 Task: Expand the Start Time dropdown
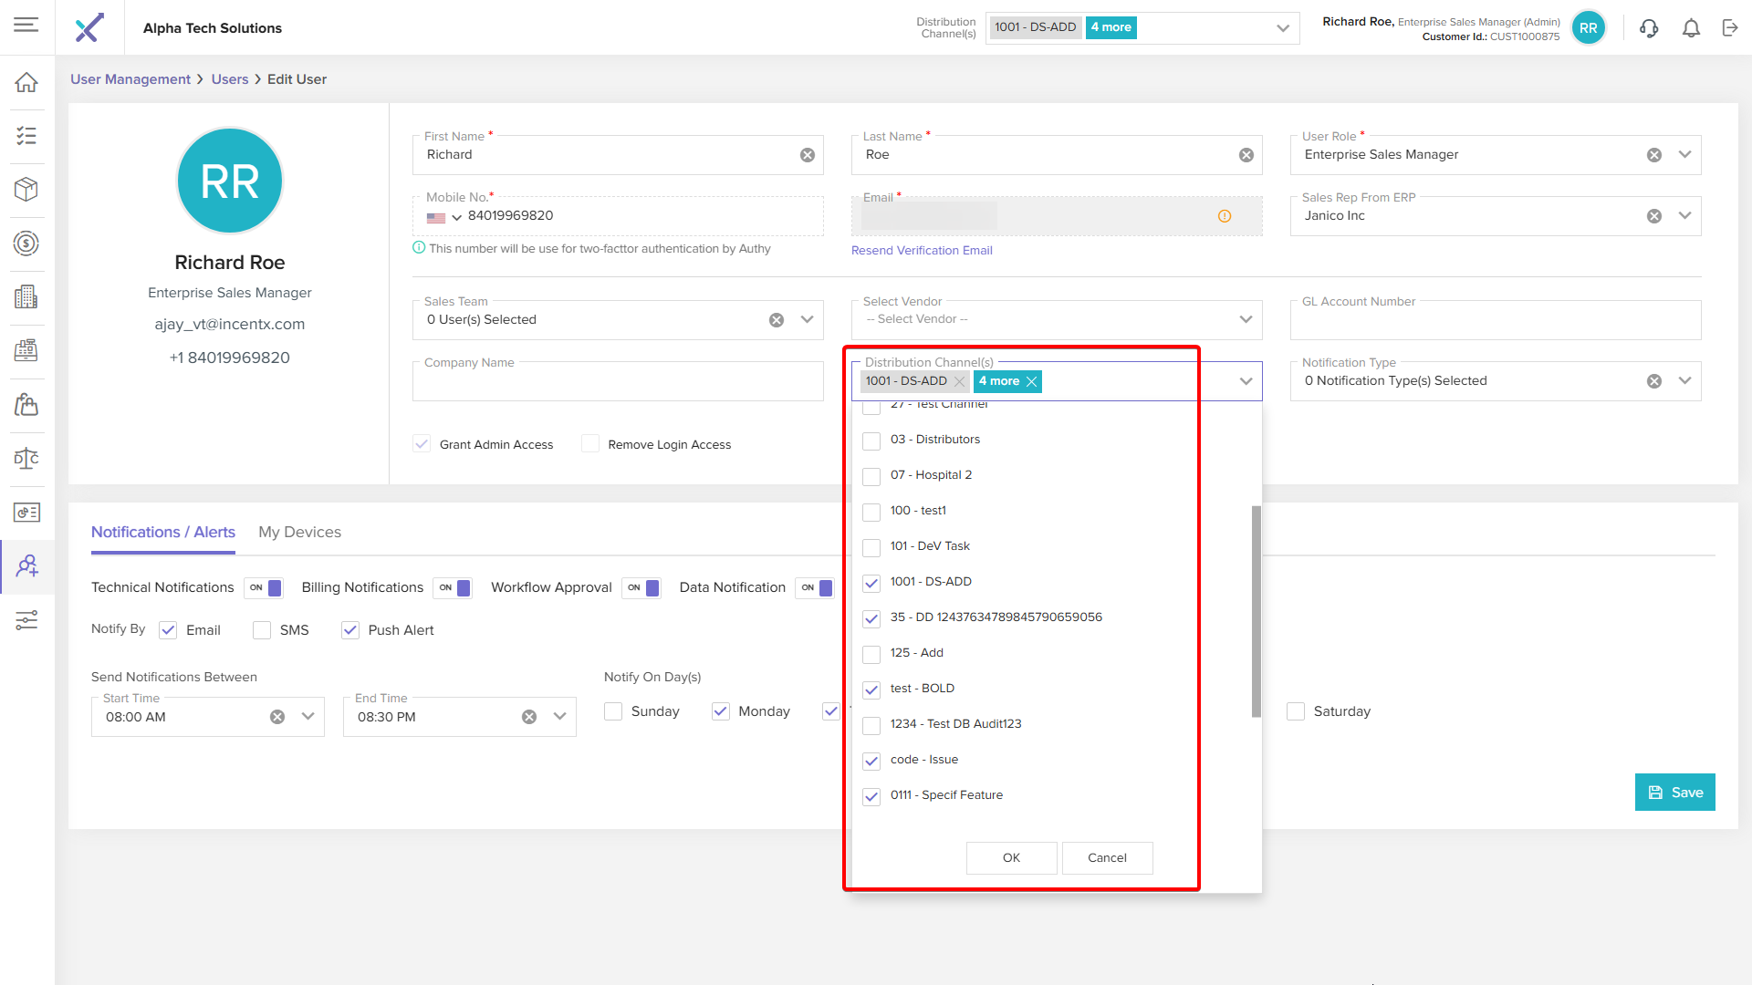[x=308, y=717]
